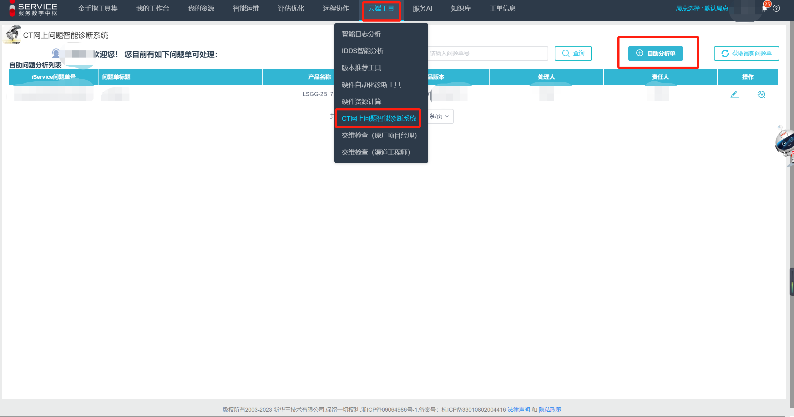Image resolution: width=794 pixels, height=417 pixels.
Task: Click the 自助分析单 button
Action: [x=655, y=53]
